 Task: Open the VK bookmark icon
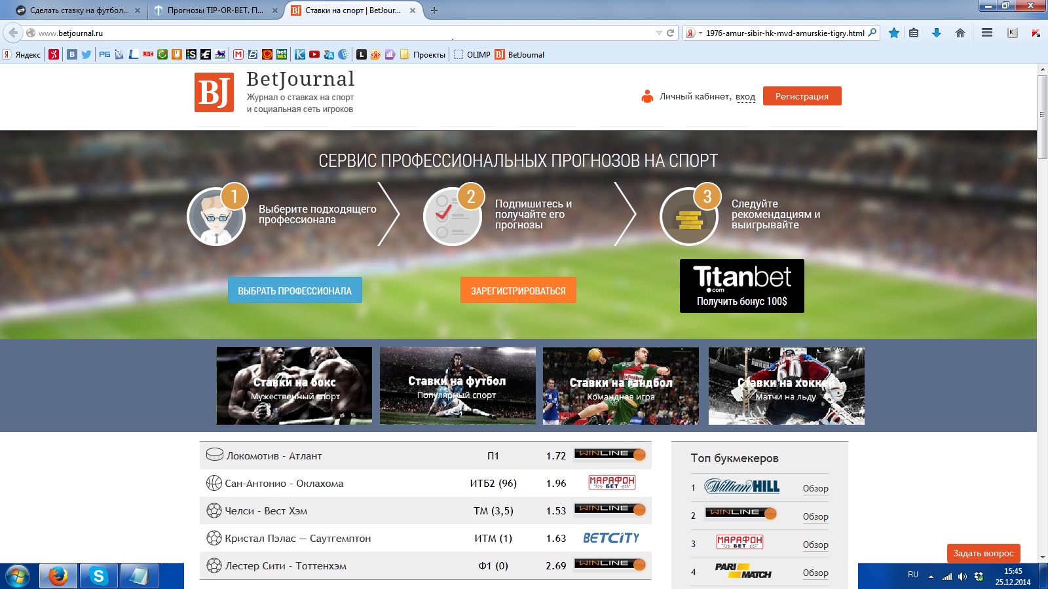point(72,54)
